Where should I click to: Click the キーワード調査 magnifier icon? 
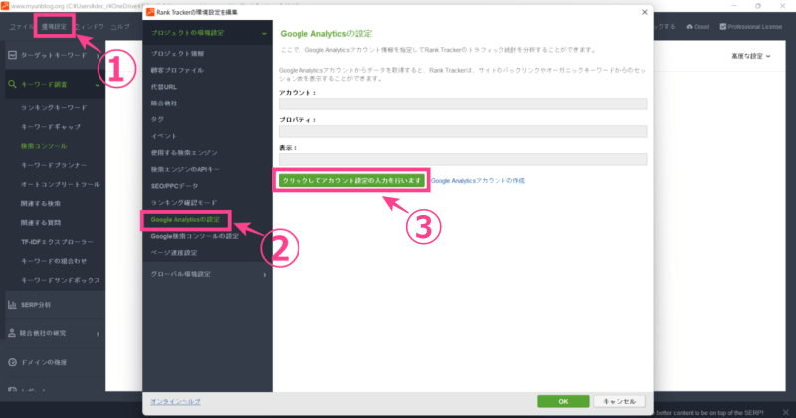click(12, 84)
